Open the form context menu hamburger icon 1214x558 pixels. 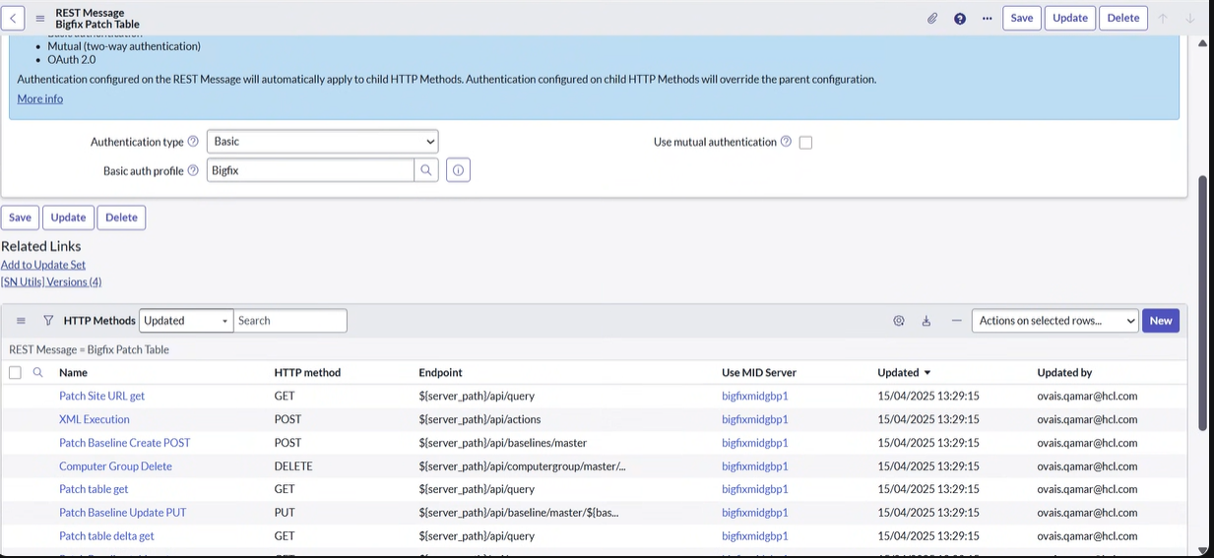(x=40, y=18)
